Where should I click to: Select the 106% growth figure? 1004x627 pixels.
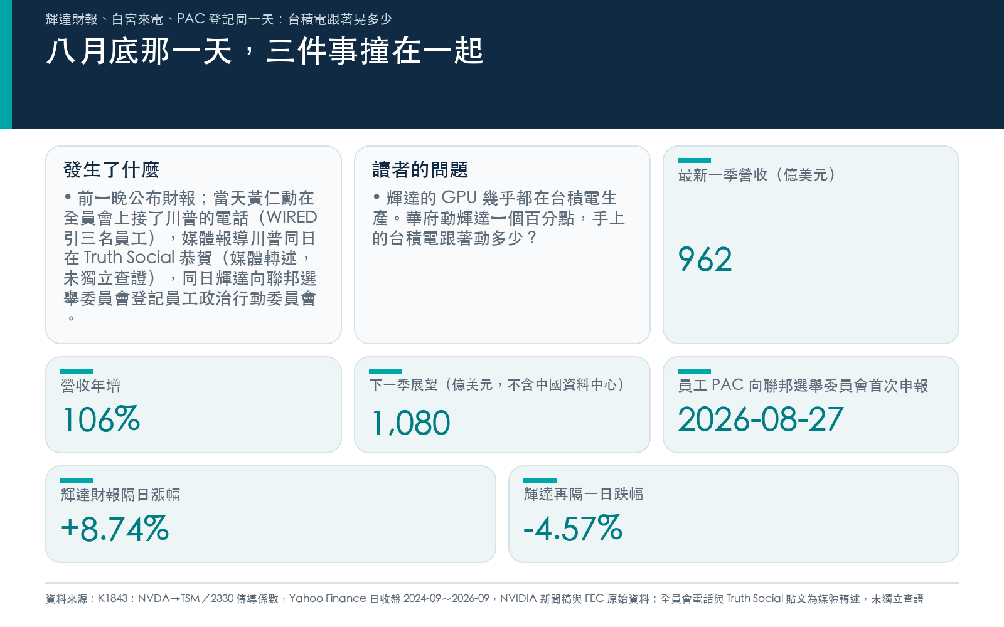pos(101,419)
